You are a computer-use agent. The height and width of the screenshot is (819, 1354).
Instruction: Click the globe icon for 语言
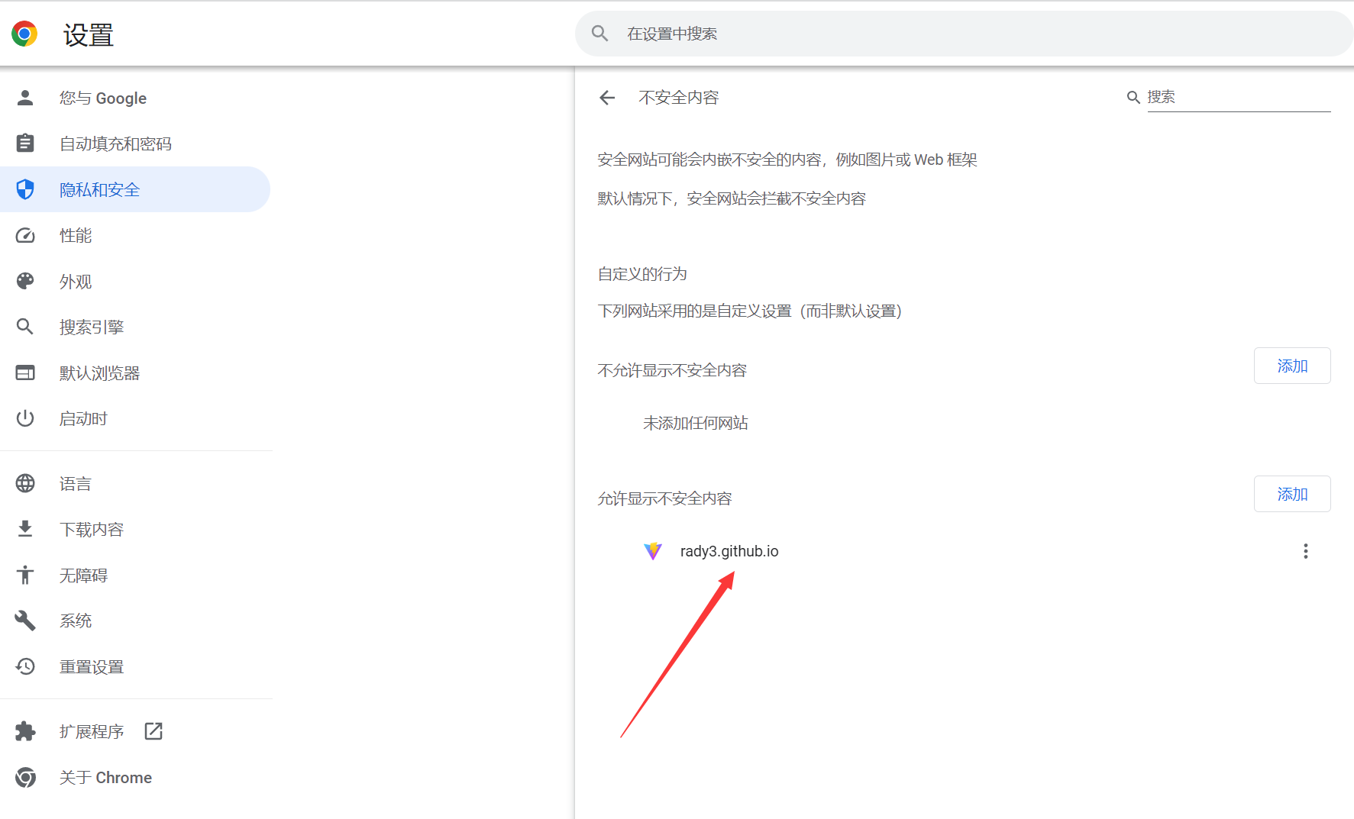pyautogui.click(x=25, y=483)
